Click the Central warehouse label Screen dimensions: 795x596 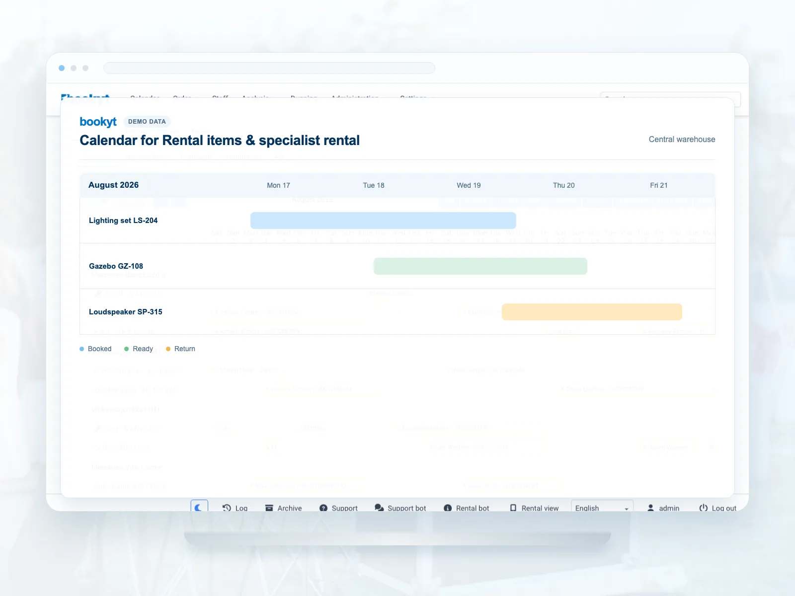(682, 140)
